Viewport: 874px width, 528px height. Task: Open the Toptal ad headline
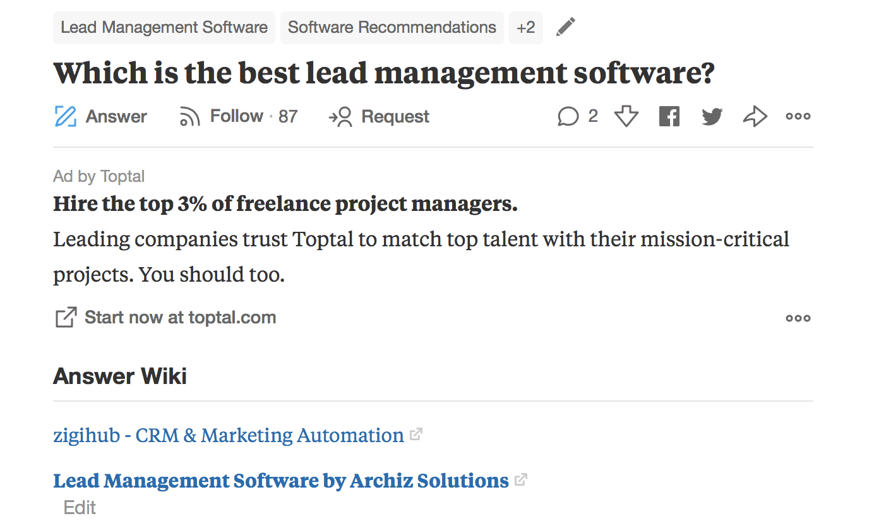285,204
